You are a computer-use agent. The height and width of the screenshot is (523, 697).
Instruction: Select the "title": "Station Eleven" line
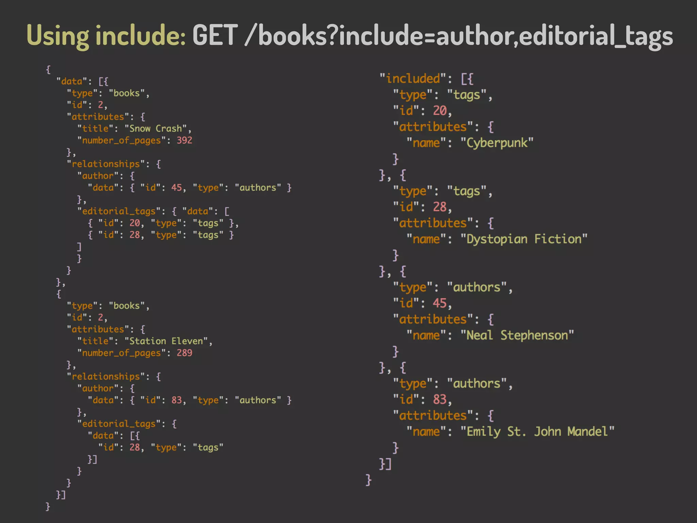145,341
